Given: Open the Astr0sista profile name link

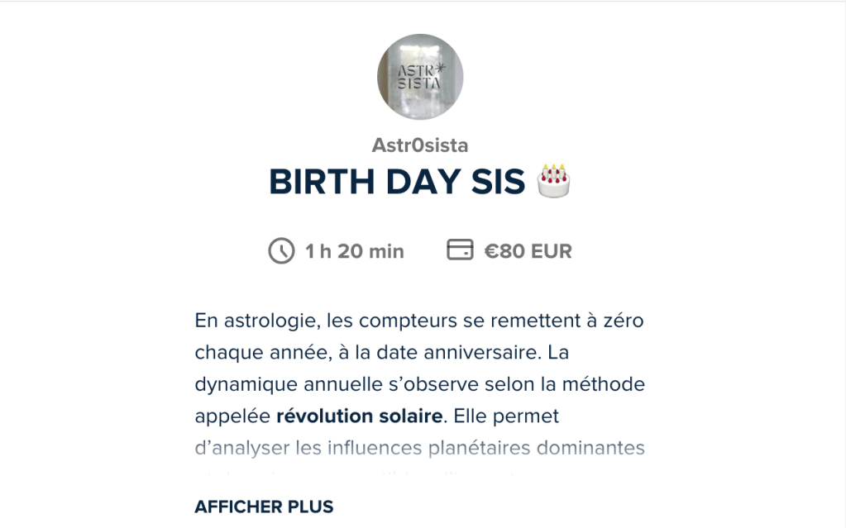Looking at the screenshot, I should pos(420,145).
